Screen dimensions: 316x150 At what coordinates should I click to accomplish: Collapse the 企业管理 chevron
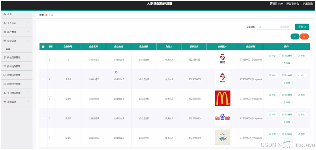[x=28, y=40]
